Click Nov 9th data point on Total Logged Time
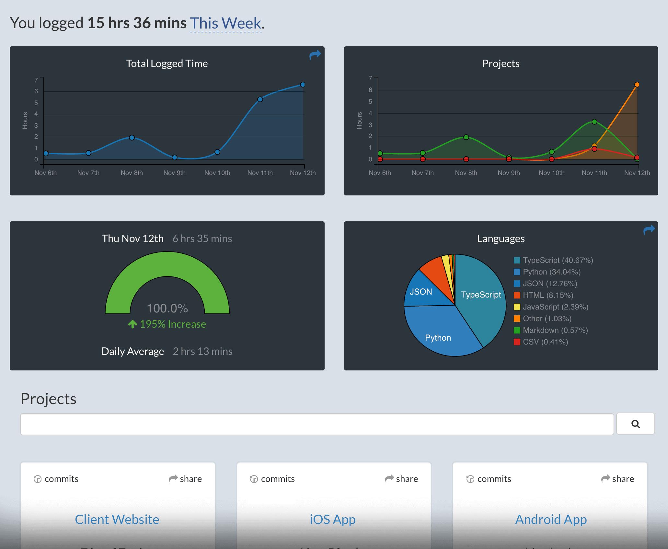Screen dimensions: 668x549 [x=175, y=158]
